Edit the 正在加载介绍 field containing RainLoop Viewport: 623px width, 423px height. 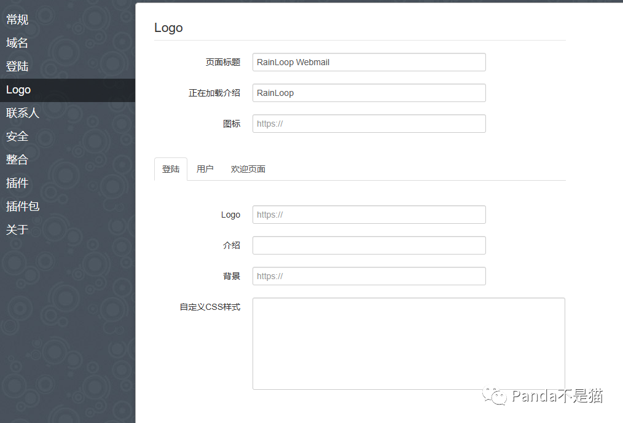[x=369, y=93]
